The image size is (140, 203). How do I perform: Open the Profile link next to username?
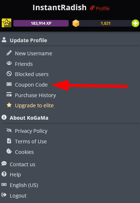pos(100,8)
